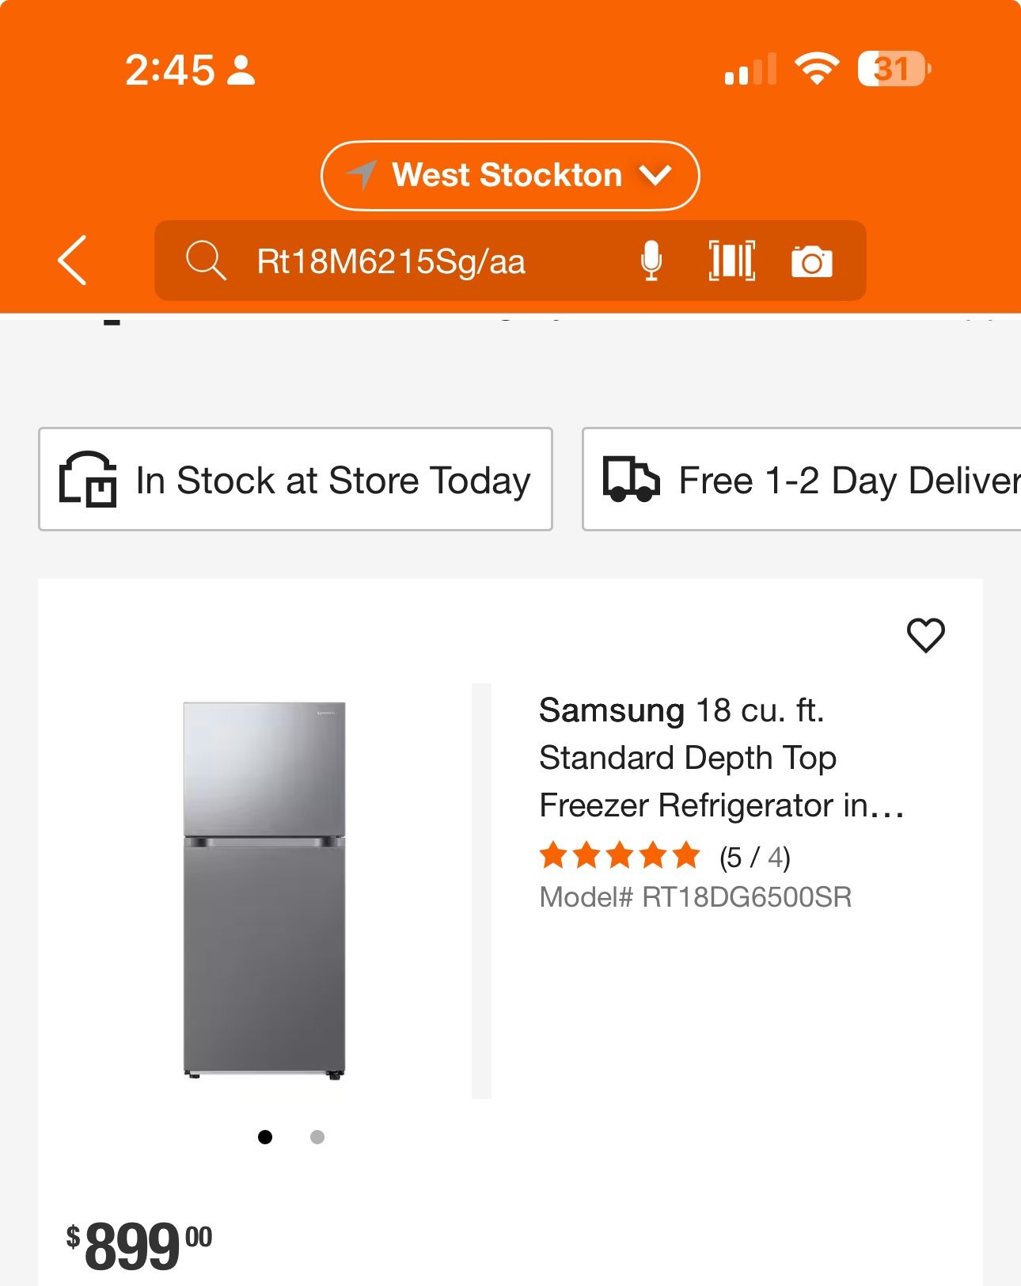Switch to the second image carousel dot

(x=317, y=1137)
